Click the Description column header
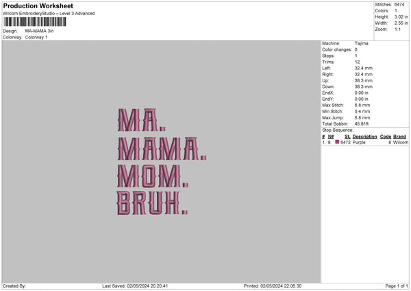 pyautogui.click(x=364, y=137)
